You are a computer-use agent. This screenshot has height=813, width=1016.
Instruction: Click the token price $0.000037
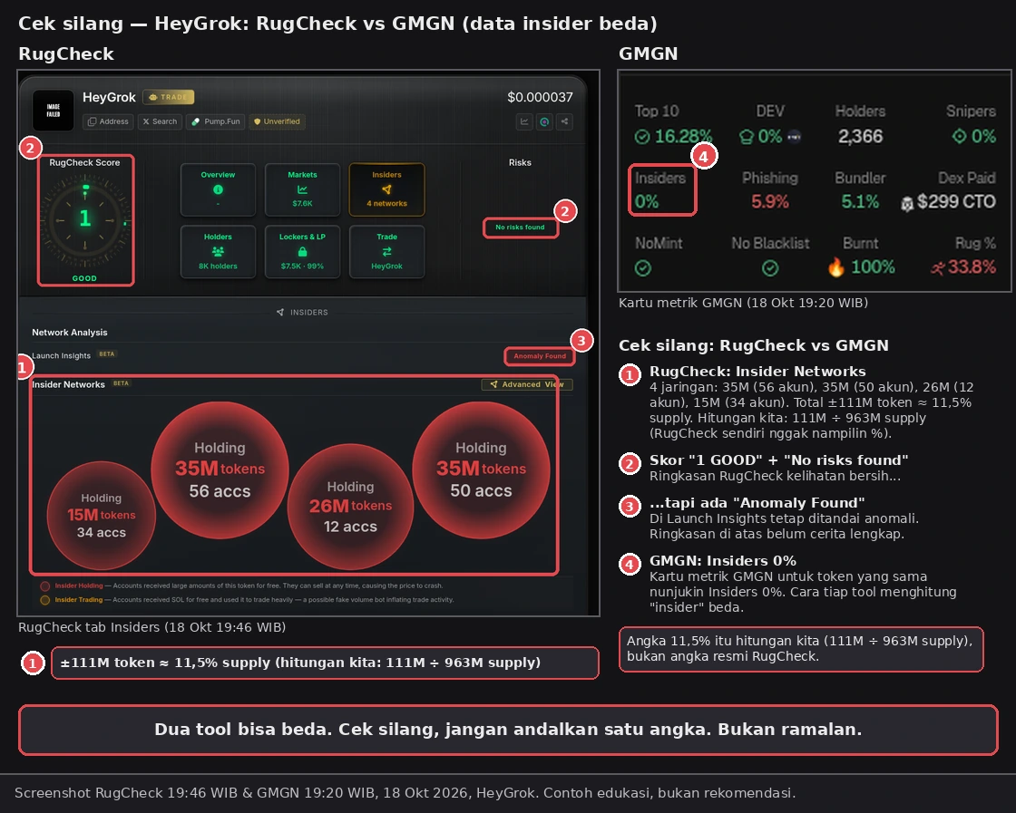click(x=540, y=97)
